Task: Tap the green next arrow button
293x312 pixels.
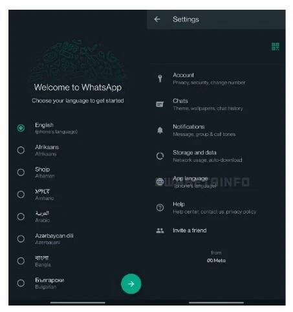Action: 131,284
